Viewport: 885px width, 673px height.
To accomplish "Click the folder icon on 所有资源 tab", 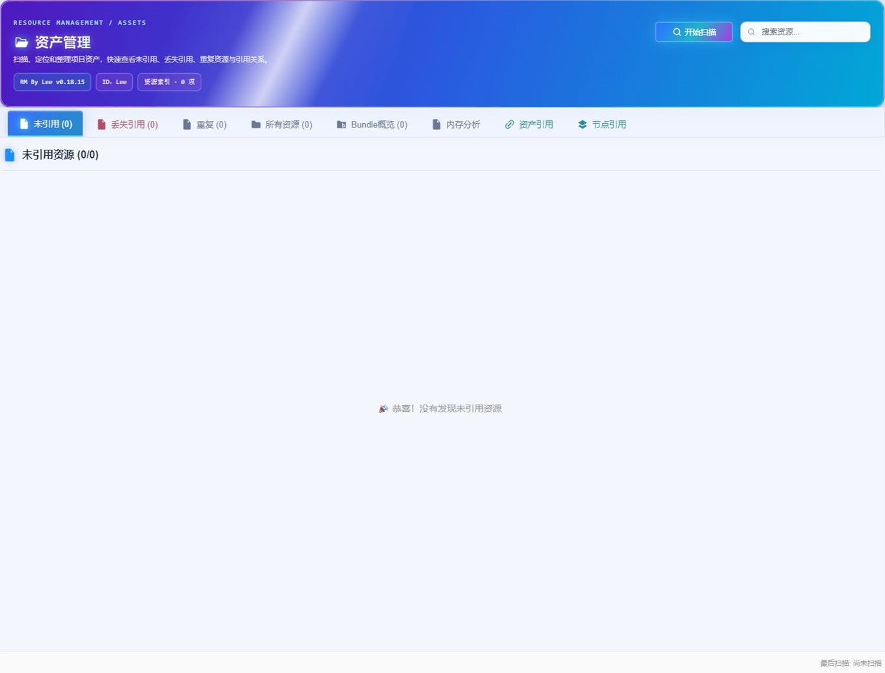I will point(256,124).
